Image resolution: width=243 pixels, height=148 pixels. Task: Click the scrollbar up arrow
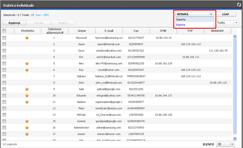(x=235, y=36)
